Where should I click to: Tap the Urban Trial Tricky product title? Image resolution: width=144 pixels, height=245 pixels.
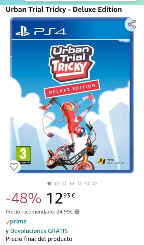pos(64,9)
